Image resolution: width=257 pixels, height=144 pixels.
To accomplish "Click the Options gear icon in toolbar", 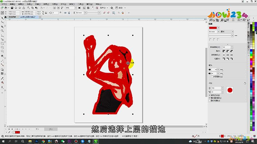I will pyautogui.click(x=112, y=8).
